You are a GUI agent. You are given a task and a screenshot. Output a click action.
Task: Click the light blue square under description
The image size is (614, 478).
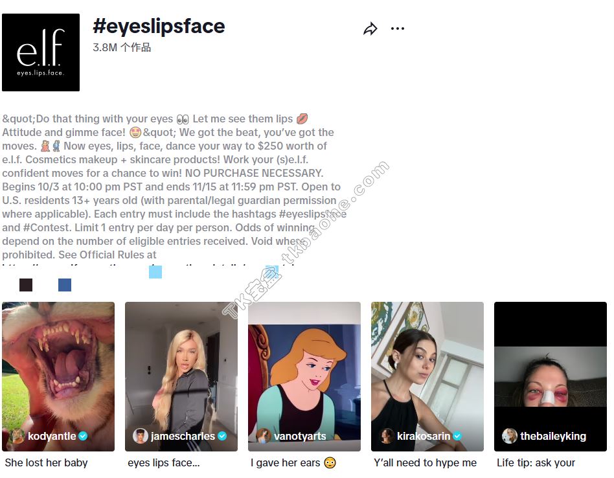pos(155,271)
